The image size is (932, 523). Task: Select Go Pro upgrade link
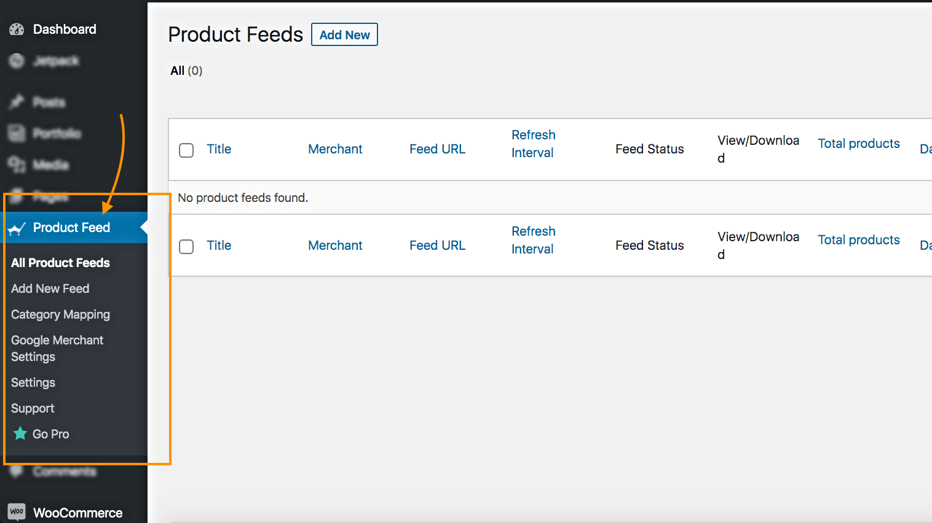tap(50, 434)
